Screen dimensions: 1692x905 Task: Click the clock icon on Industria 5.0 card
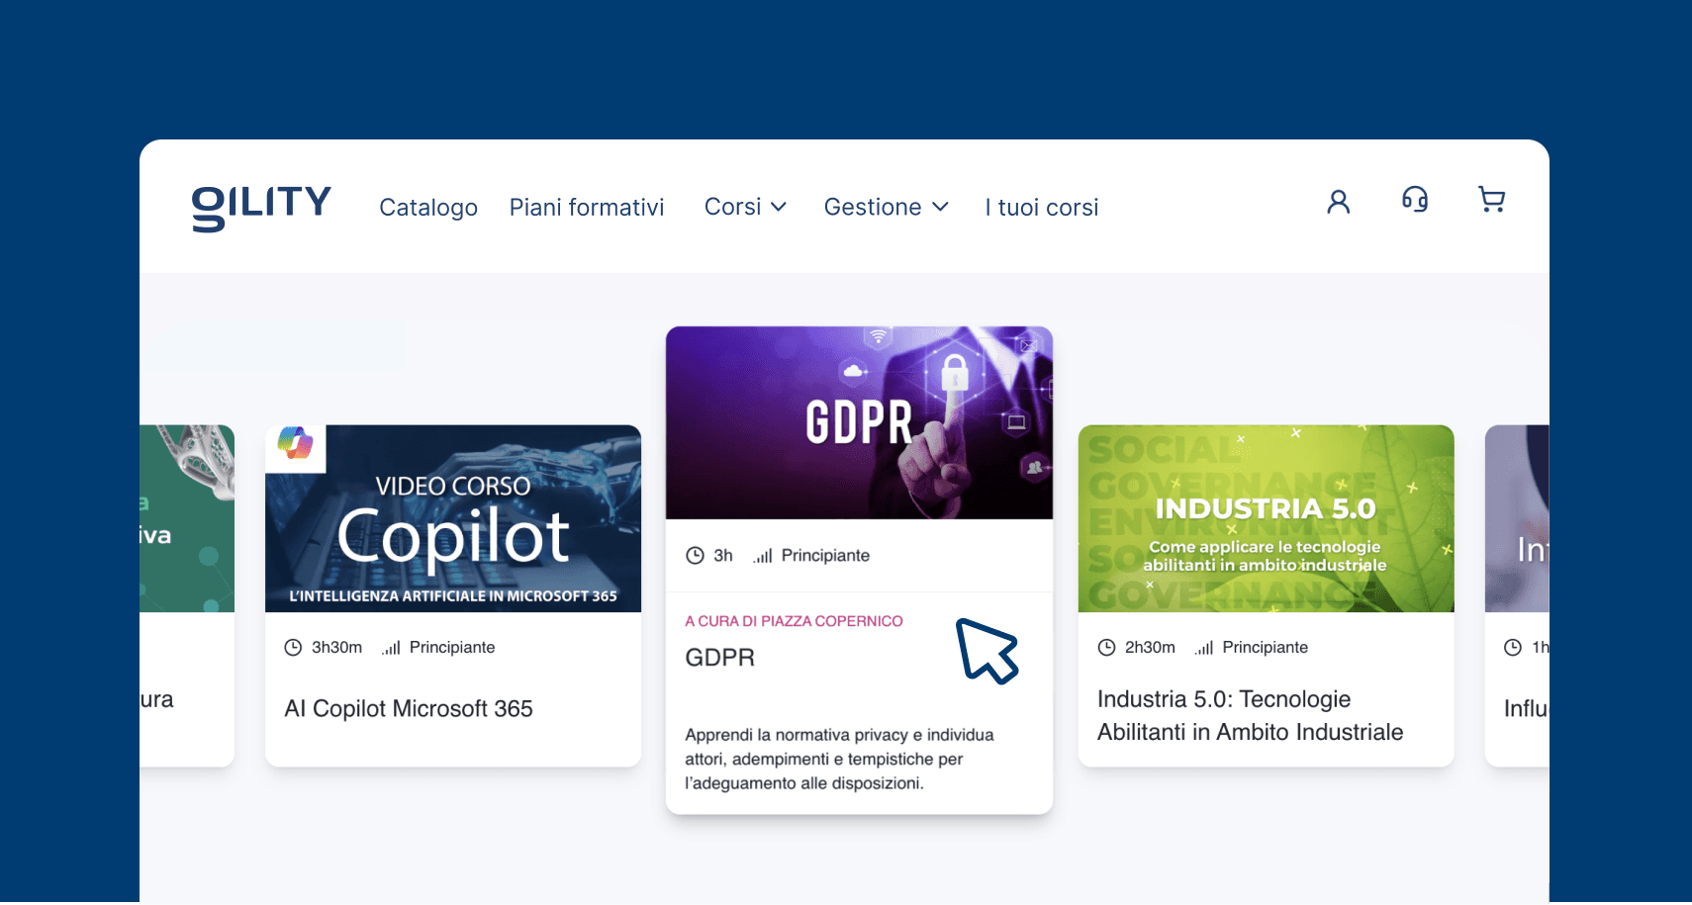1106,648
